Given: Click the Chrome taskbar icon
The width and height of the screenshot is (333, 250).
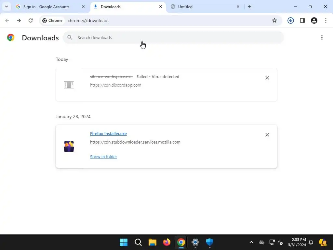Looking at the screenshot, I should (x=181, y=242).
